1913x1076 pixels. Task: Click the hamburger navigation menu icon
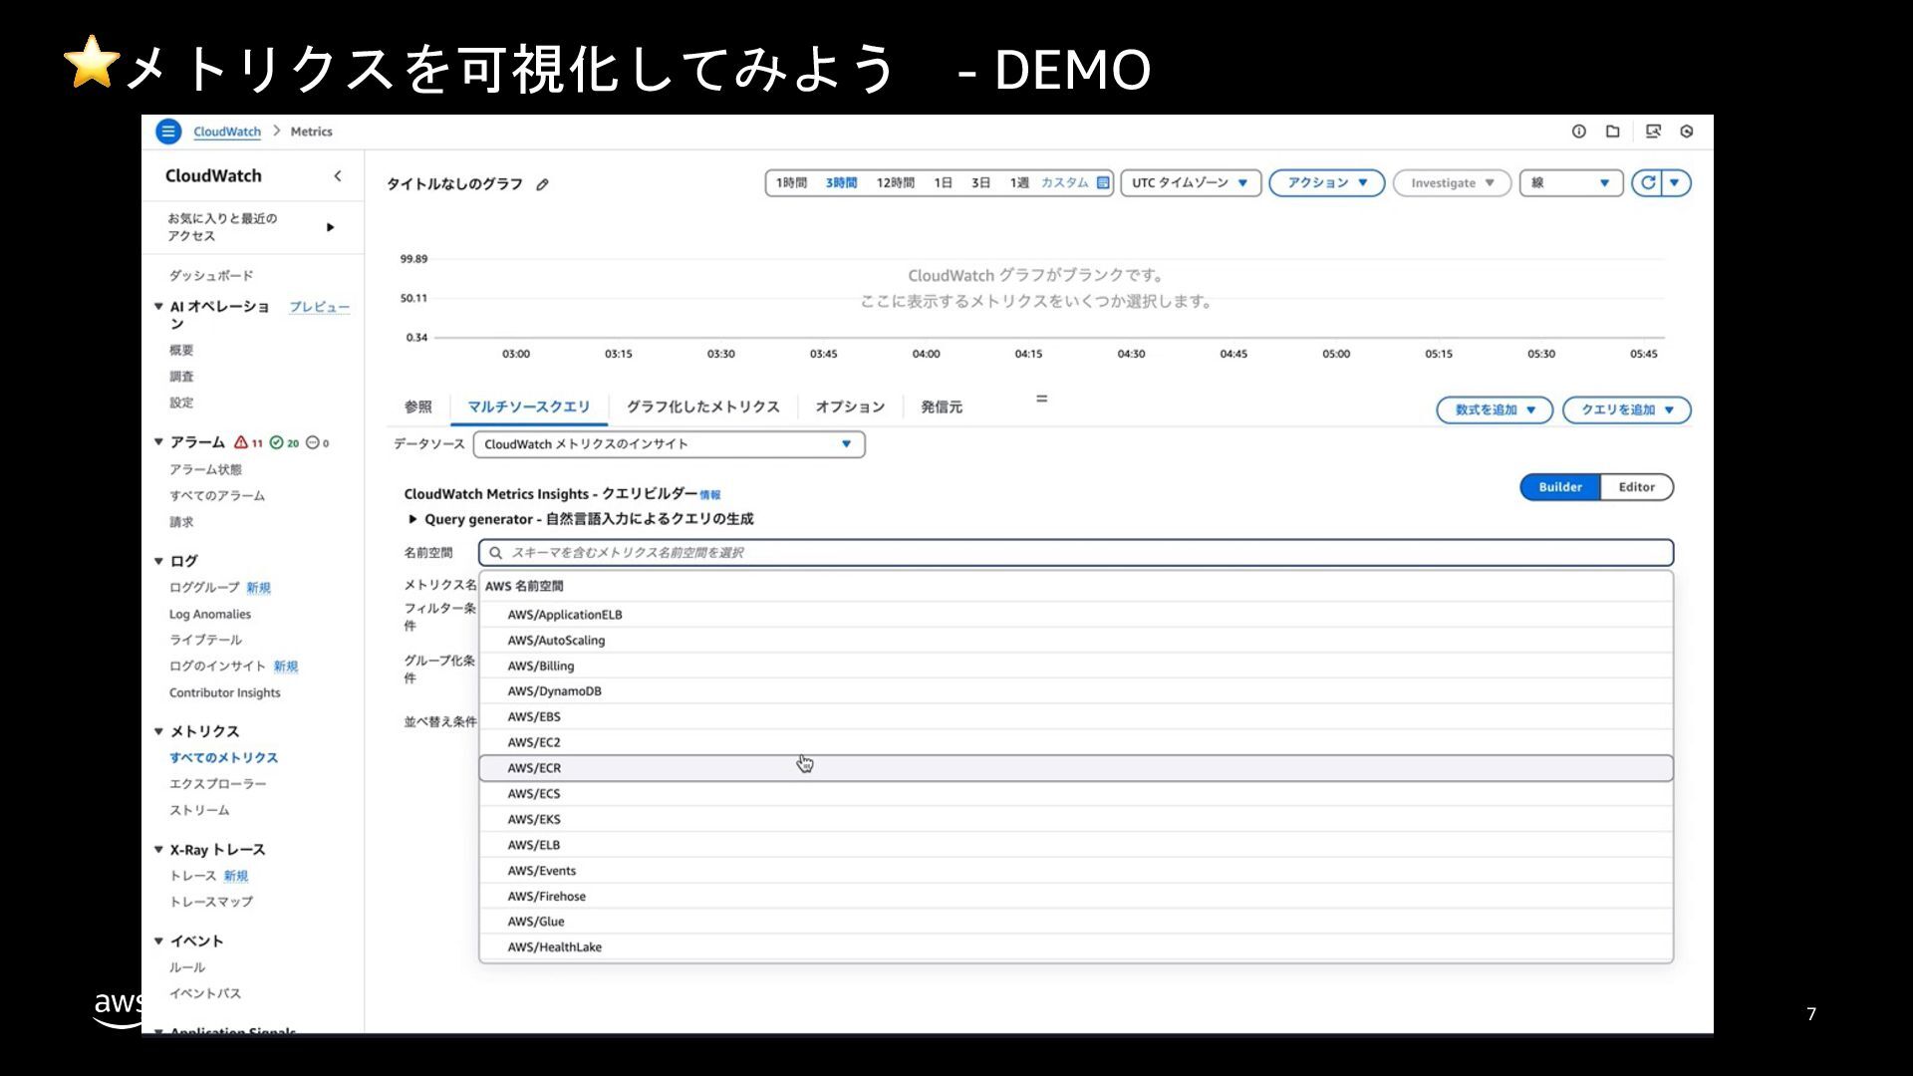[x=168, y=132]
